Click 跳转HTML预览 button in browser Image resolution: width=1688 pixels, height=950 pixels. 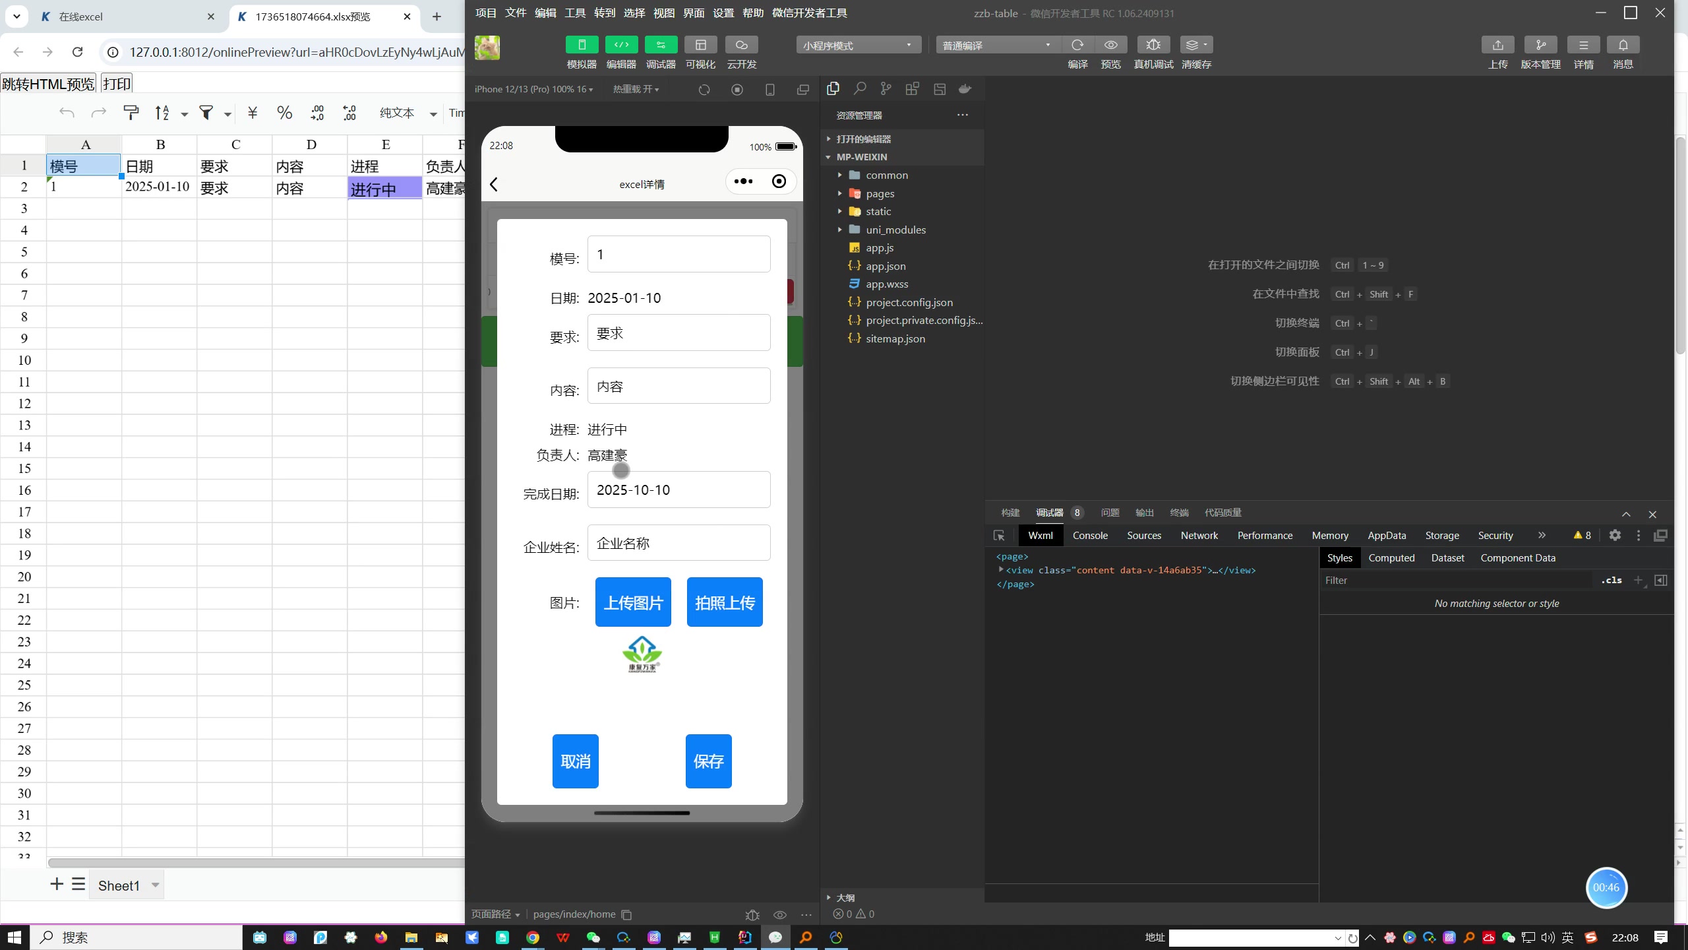[x=48, y=84]
